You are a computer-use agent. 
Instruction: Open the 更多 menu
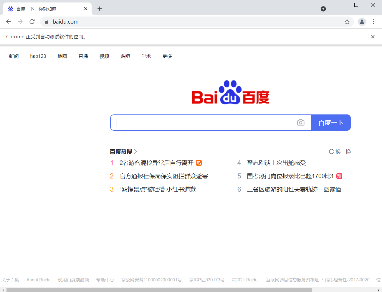click(167, 56)
